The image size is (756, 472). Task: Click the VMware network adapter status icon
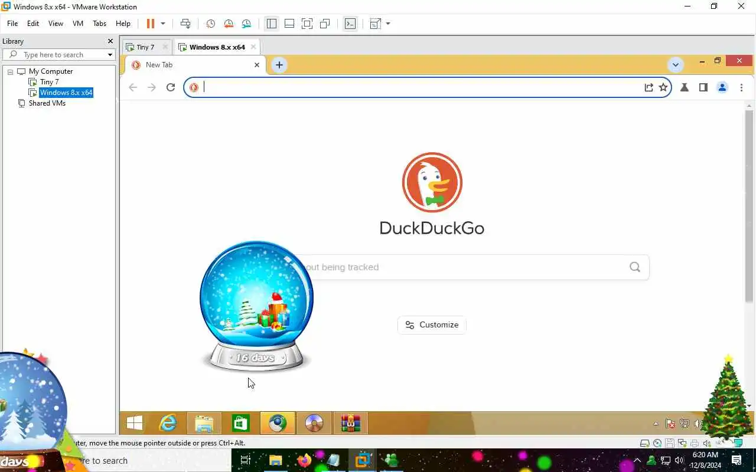[683, 443]
